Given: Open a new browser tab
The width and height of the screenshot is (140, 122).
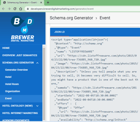Looking at the screenshot, I should pos(48,2).
